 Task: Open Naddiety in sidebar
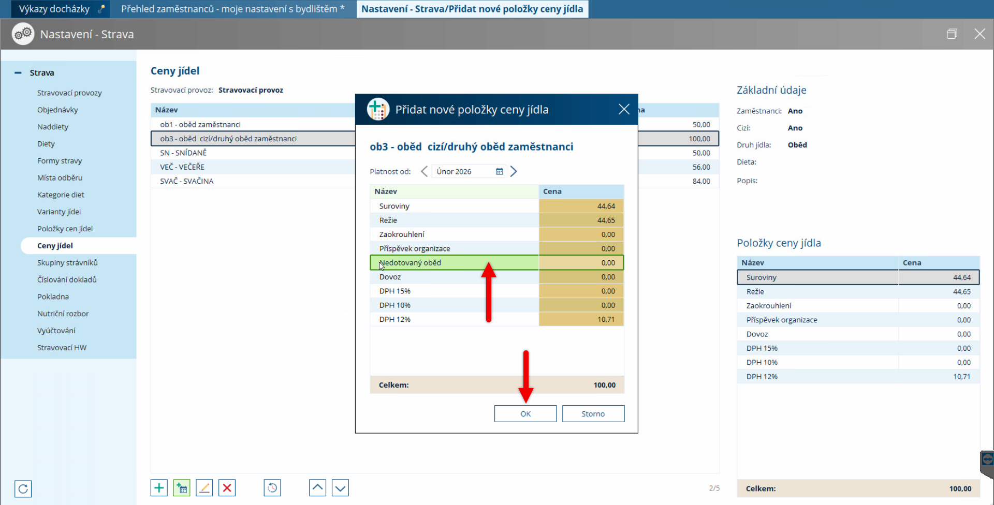tap(53, 127)
